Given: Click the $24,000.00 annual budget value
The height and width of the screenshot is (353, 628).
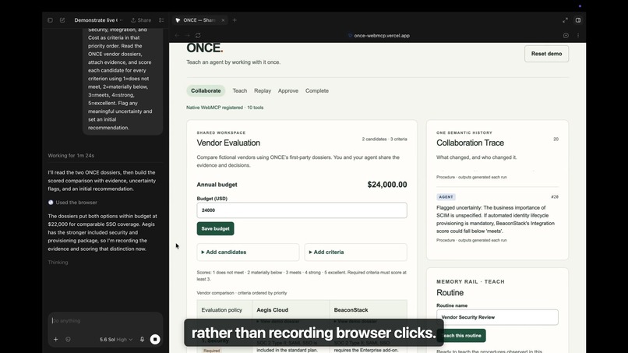Looking at the screenshot, I should point(387,185).
